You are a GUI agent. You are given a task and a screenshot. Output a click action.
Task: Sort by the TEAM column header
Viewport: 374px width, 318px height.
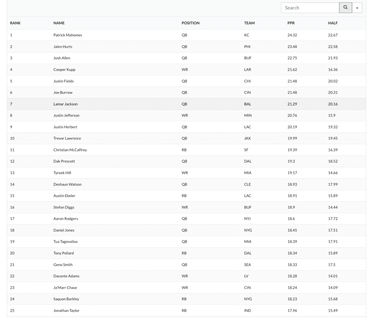(x=249, y=23)
